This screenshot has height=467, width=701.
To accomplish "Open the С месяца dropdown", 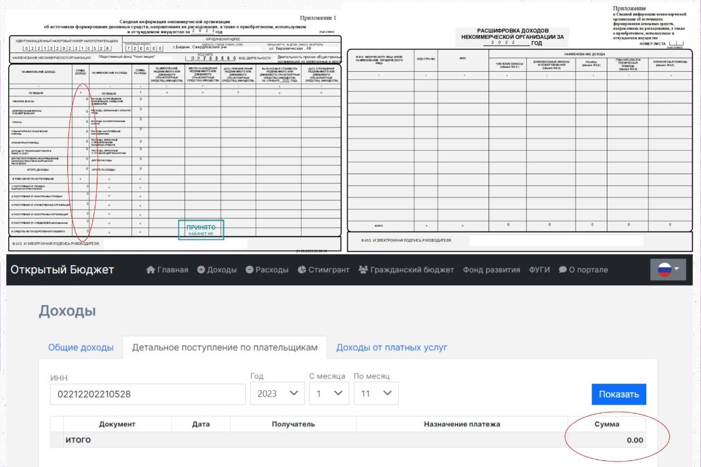I will coord(329,394).
